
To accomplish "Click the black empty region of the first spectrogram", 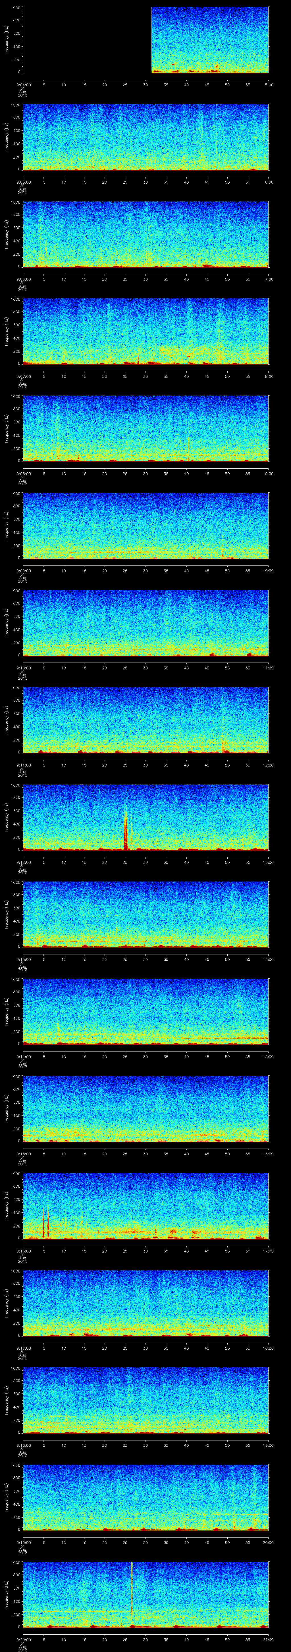I will [86, 40].
